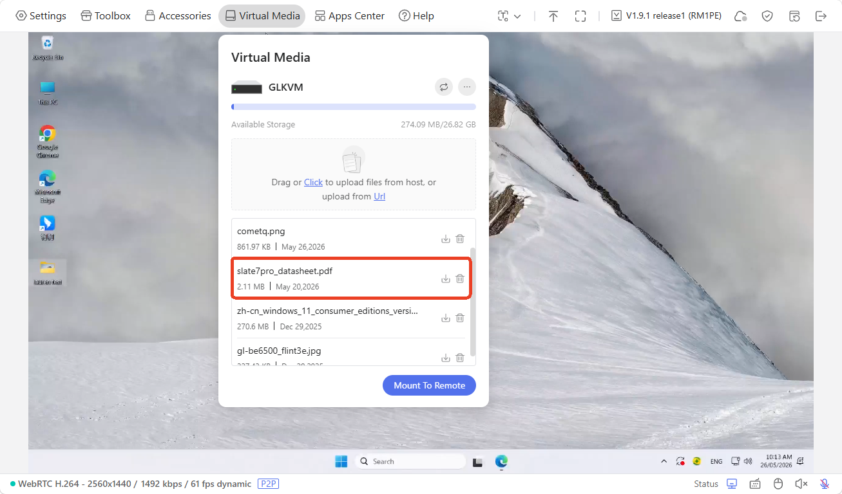Download gl-be6500_flint3e.jpg
Screen dimensions: 842x494
point(445,358)
